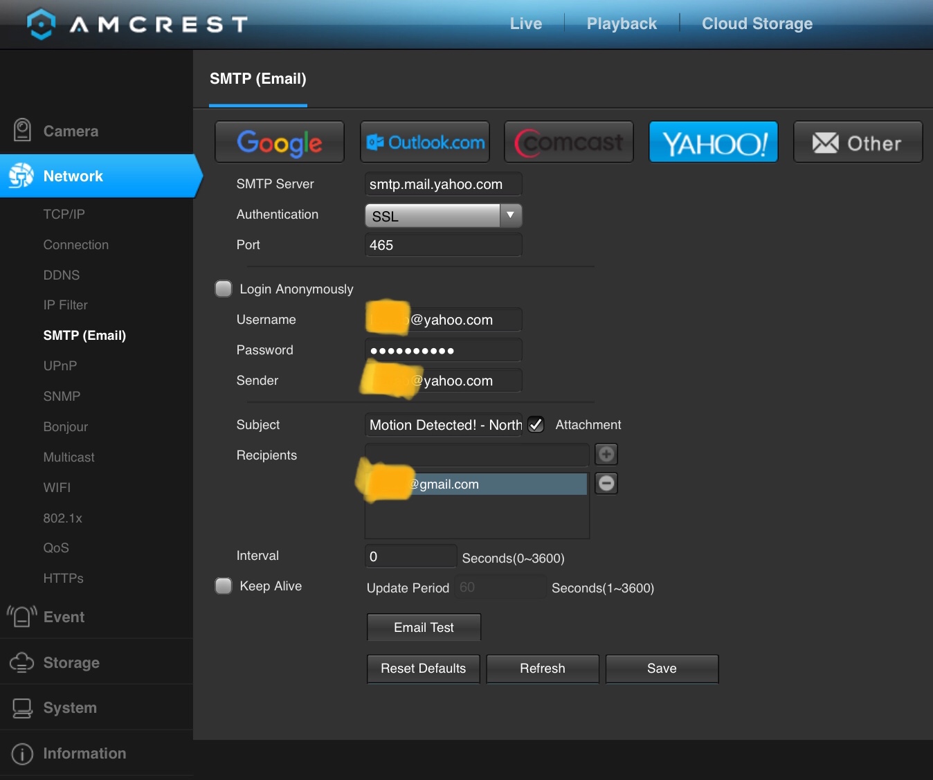The height and width of the screenshot is (780, 933).
Task: Click the Interval seconds field
Action: click(411, 556)
